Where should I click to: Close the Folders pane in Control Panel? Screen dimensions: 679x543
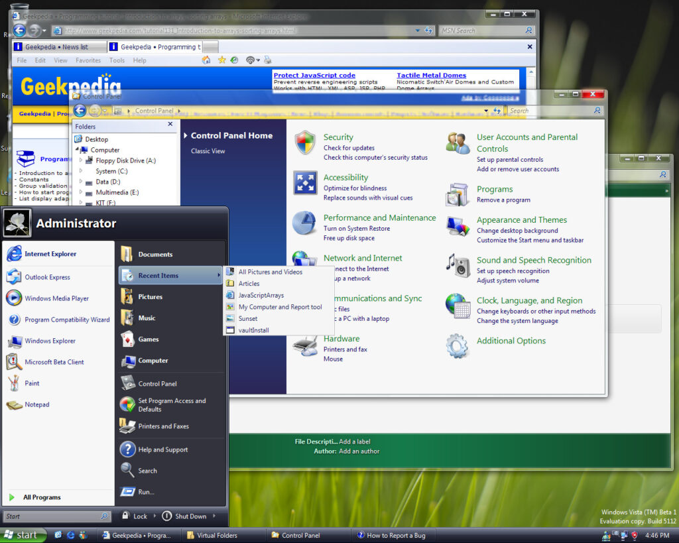(170, 124)
